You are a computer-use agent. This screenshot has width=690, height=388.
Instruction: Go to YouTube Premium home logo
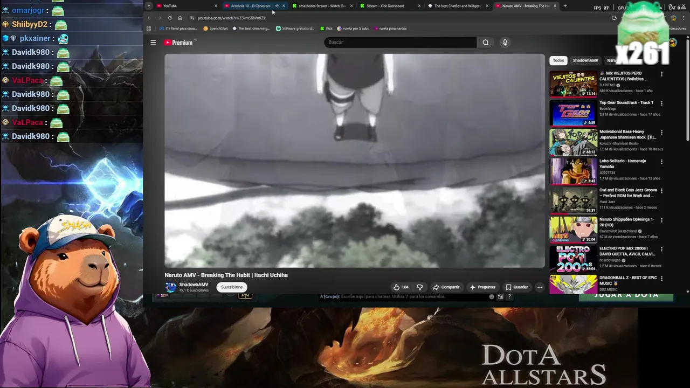(178, 43)
